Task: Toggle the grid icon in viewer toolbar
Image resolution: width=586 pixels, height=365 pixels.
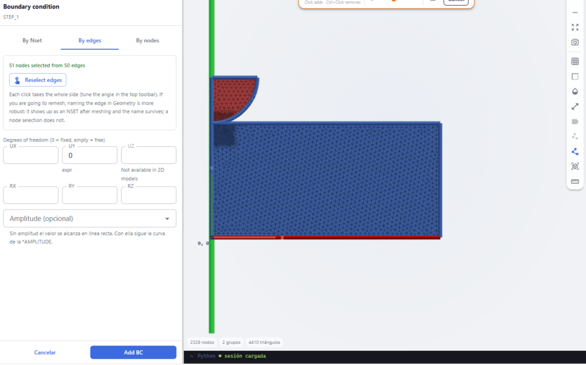Action: (x=575, y=61)
